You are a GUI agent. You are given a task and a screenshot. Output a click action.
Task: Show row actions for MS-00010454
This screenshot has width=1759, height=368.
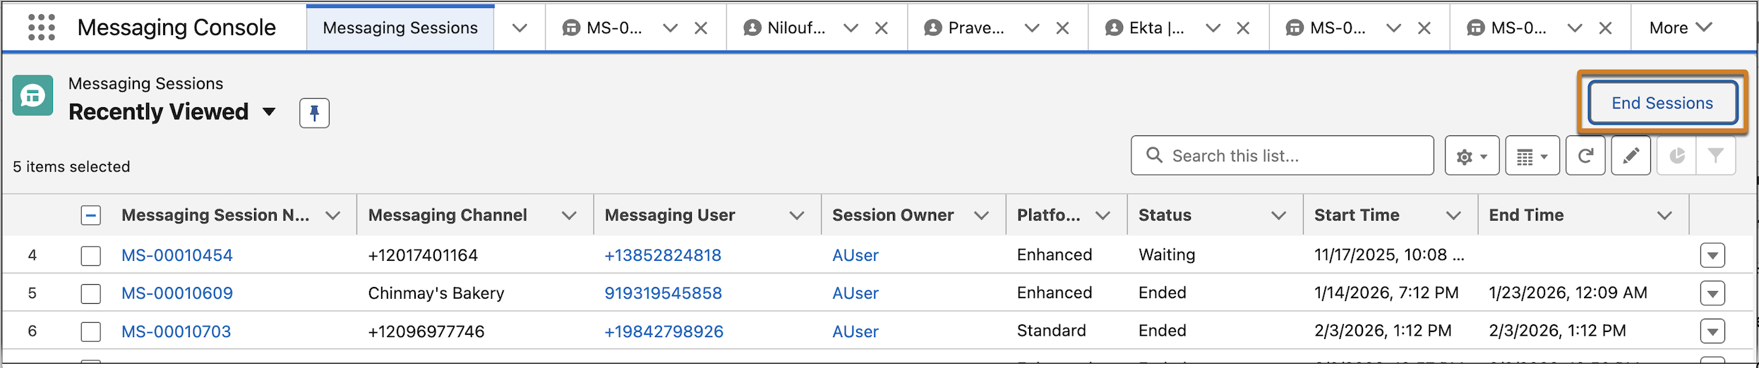[1712, 255]
